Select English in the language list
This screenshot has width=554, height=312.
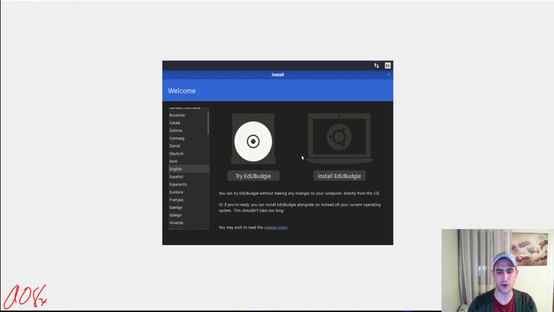[188, 169]
